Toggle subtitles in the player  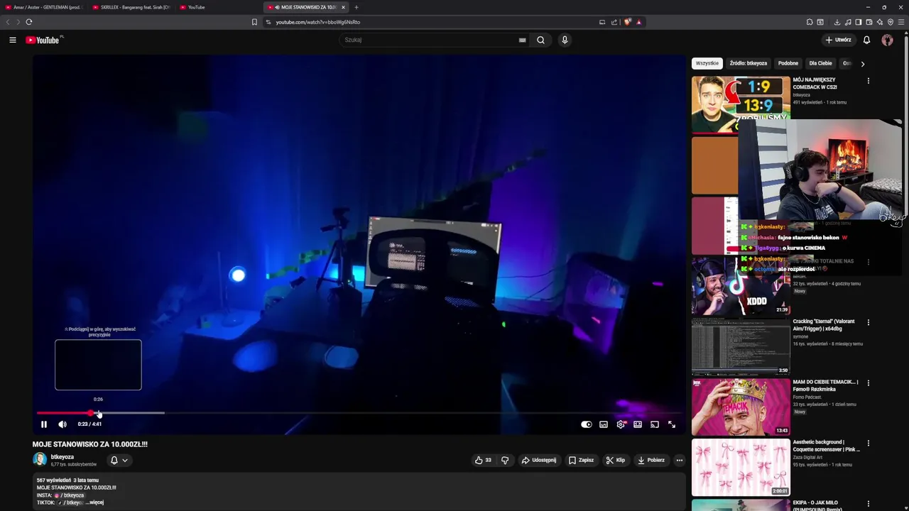[604, 424]
